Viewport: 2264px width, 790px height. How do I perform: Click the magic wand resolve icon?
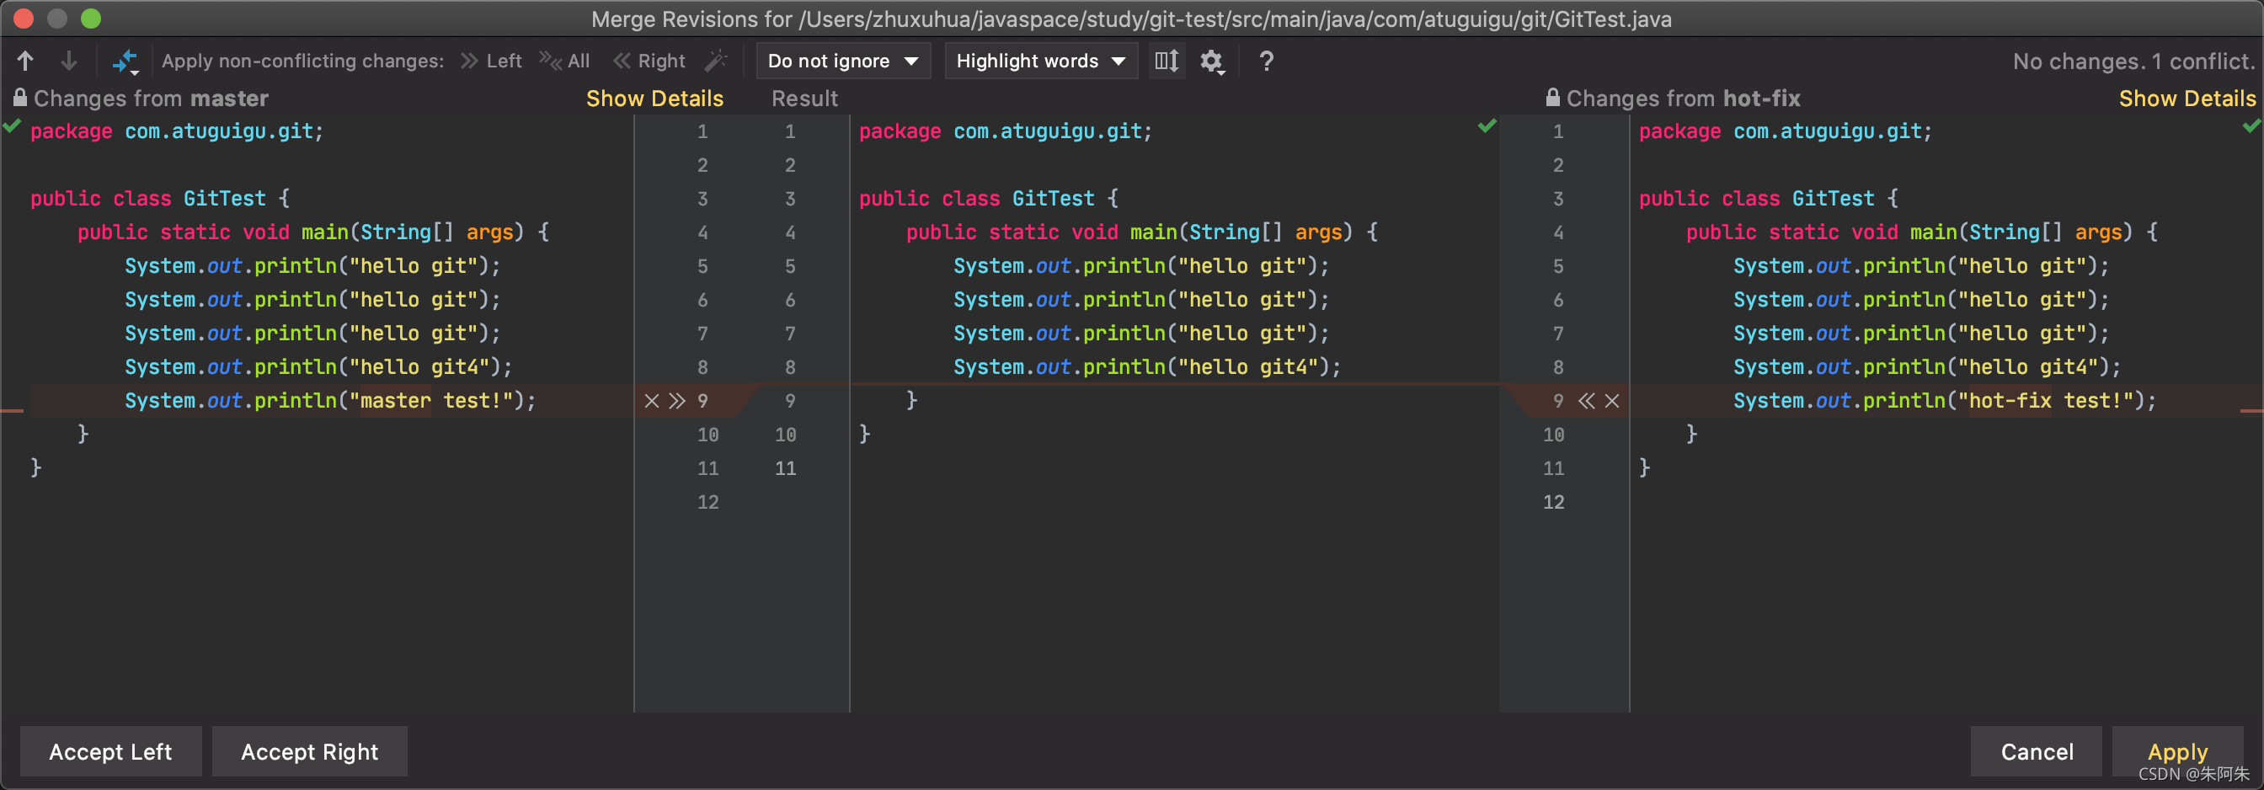click(717, 61)
